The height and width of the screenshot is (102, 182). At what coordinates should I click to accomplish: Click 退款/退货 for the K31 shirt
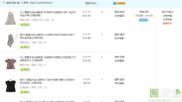(119, 57)
